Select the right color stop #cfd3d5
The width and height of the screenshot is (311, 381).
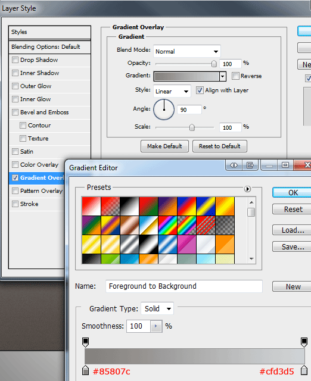304,370
